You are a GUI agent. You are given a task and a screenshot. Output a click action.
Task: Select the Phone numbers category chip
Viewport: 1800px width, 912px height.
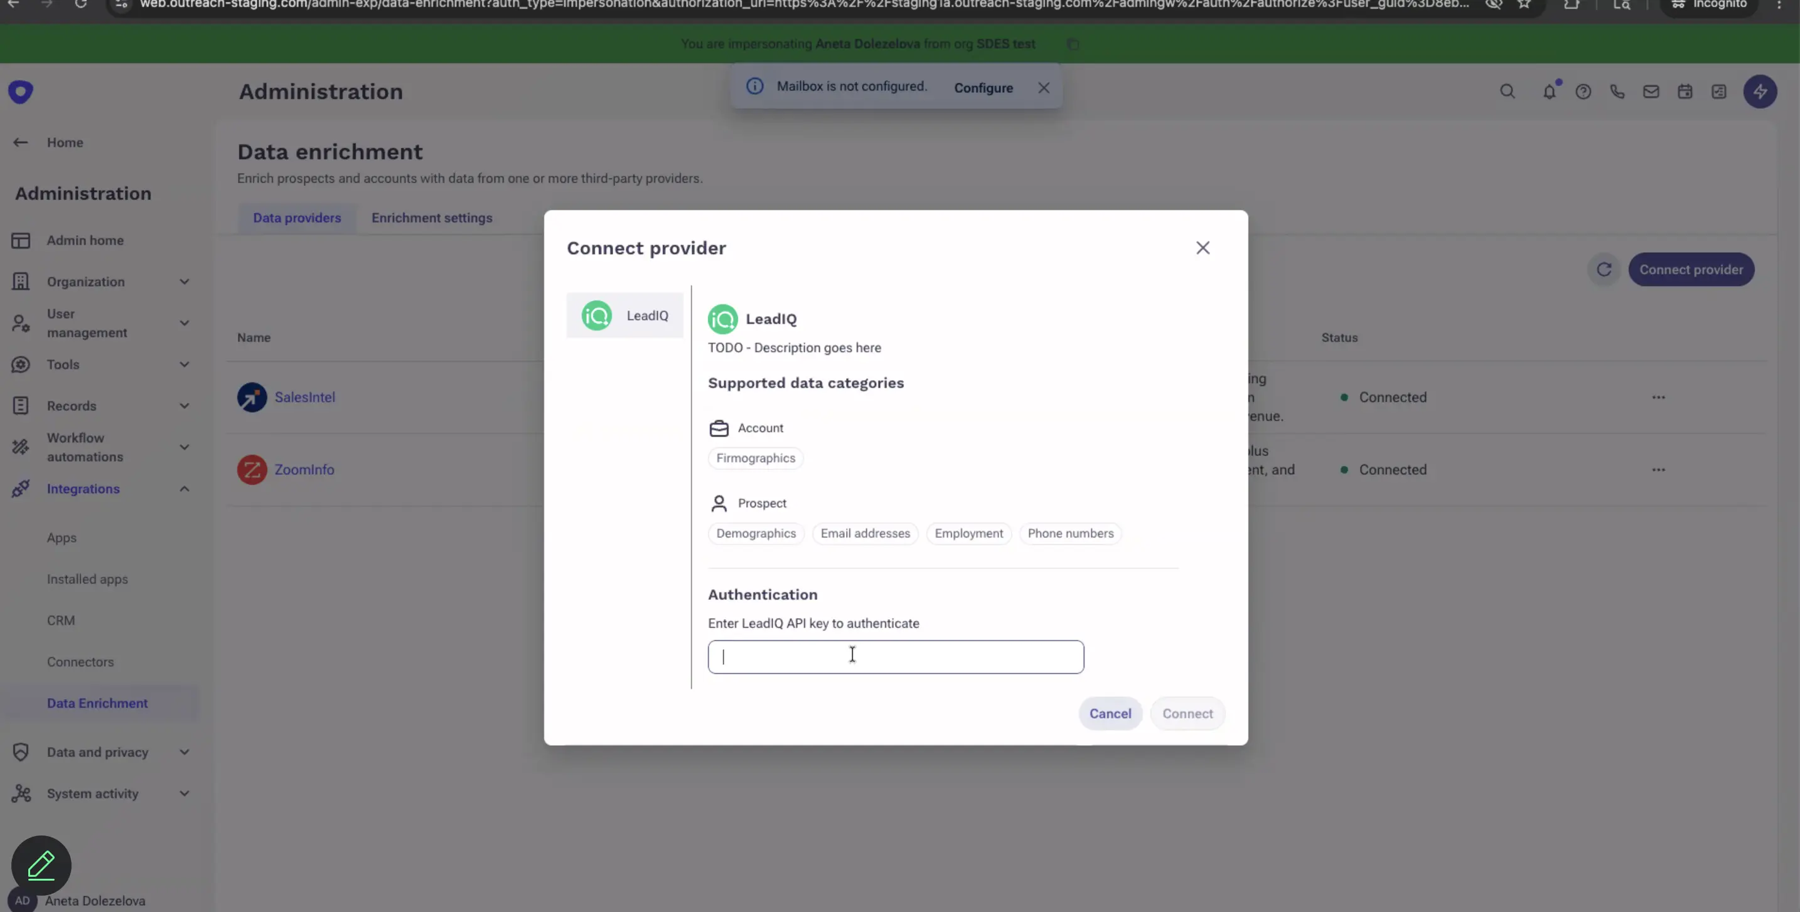pyautogui.click(x=1071, y=534)
